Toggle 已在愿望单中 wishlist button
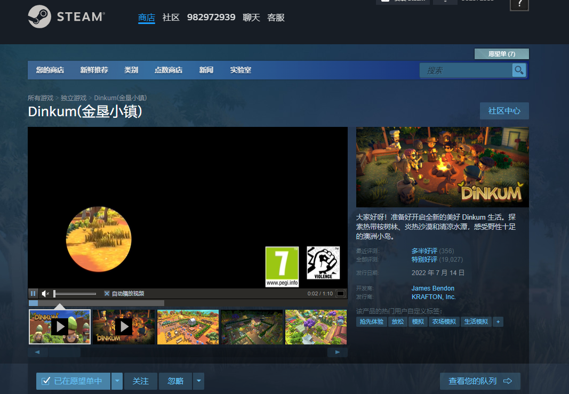 (73, 381)
